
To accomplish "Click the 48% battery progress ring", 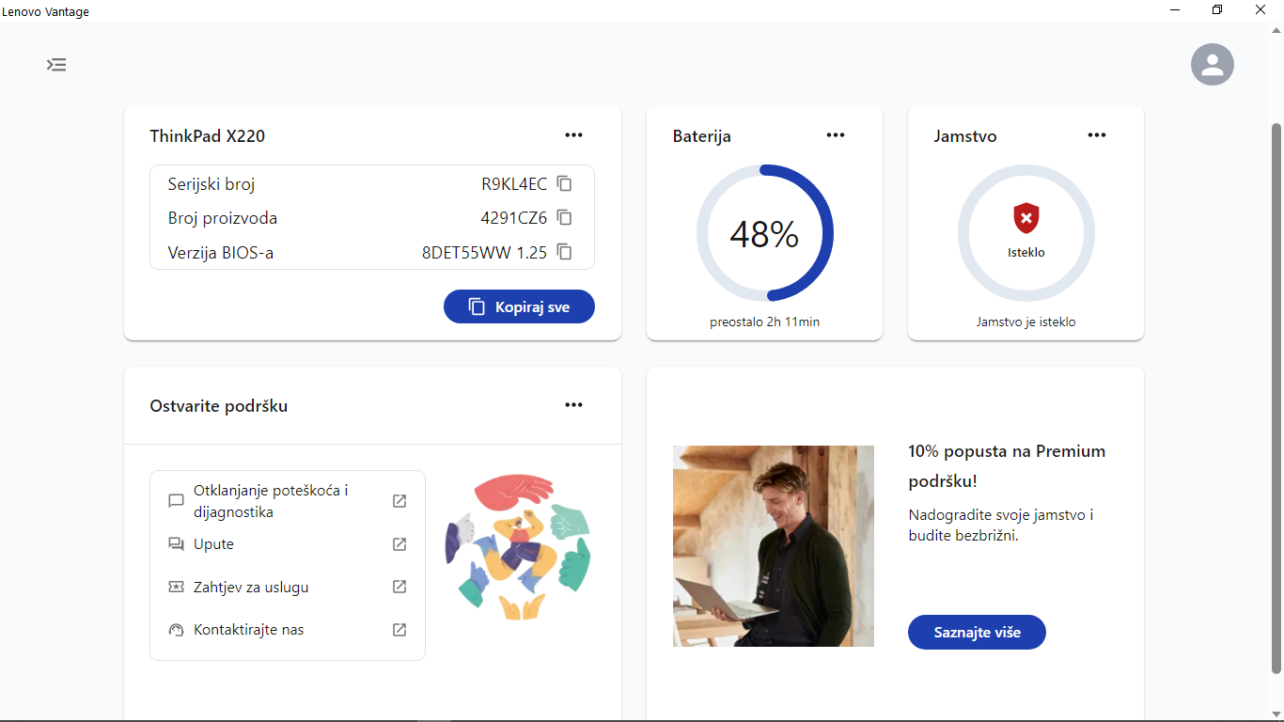I will (764, 234).
